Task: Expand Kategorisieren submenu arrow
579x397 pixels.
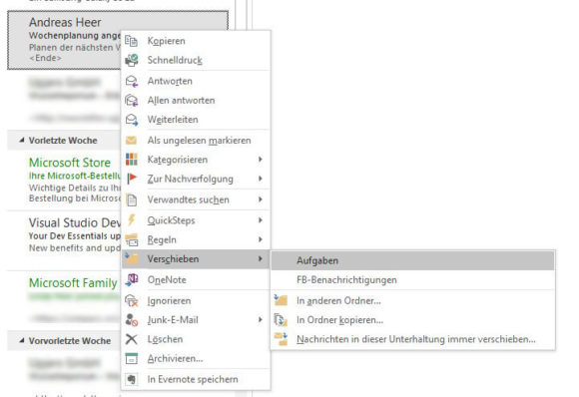Action: pos(261,160)
